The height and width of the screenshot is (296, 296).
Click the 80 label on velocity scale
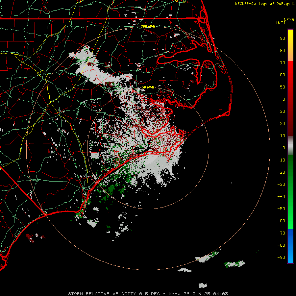tap(283, 51)
